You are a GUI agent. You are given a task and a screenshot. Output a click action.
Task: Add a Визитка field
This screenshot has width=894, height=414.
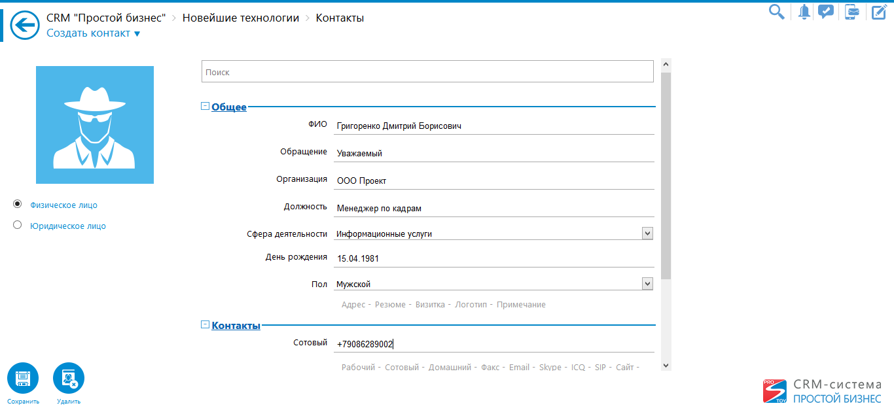click(x=430, y=305)
